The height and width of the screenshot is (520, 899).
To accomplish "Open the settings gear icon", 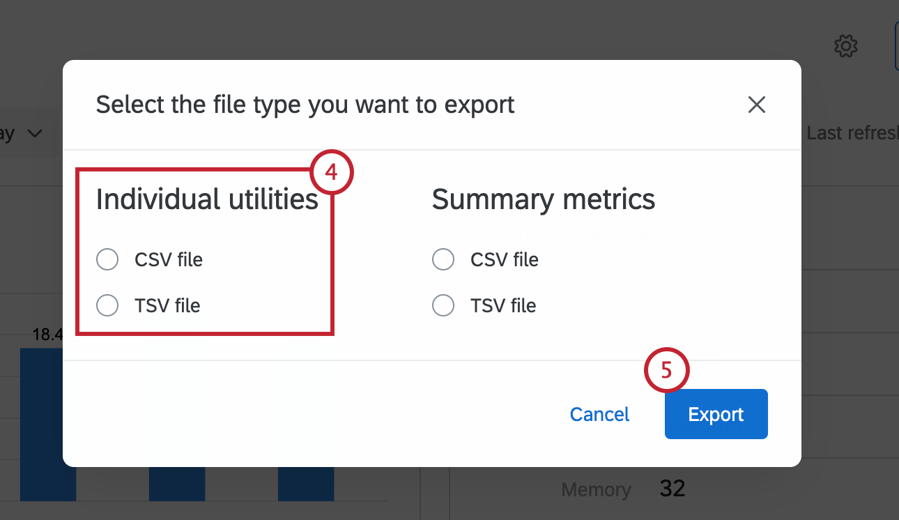I will click(x=845, y=46).
